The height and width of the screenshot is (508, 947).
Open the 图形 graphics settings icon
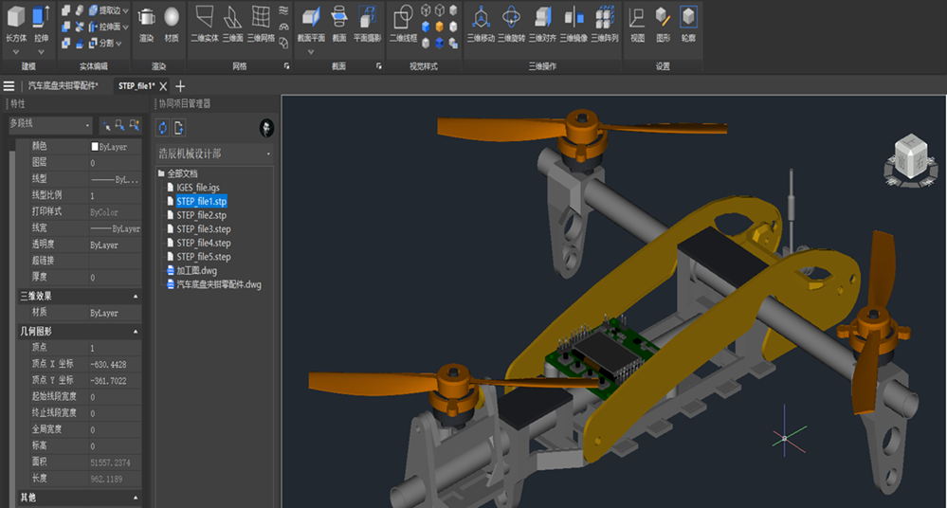click(664, 23)
